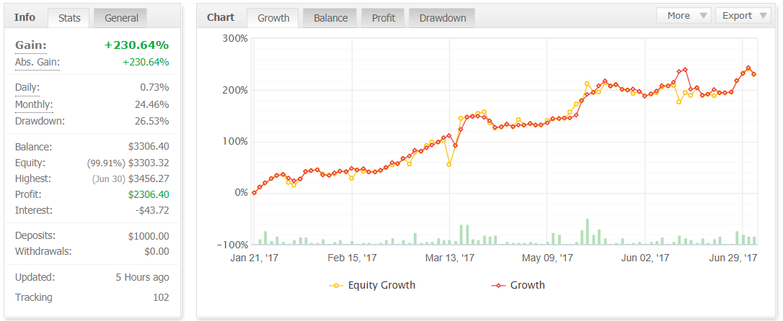
Task: Click the Abs. Gain label
Action: pos(37,63)
